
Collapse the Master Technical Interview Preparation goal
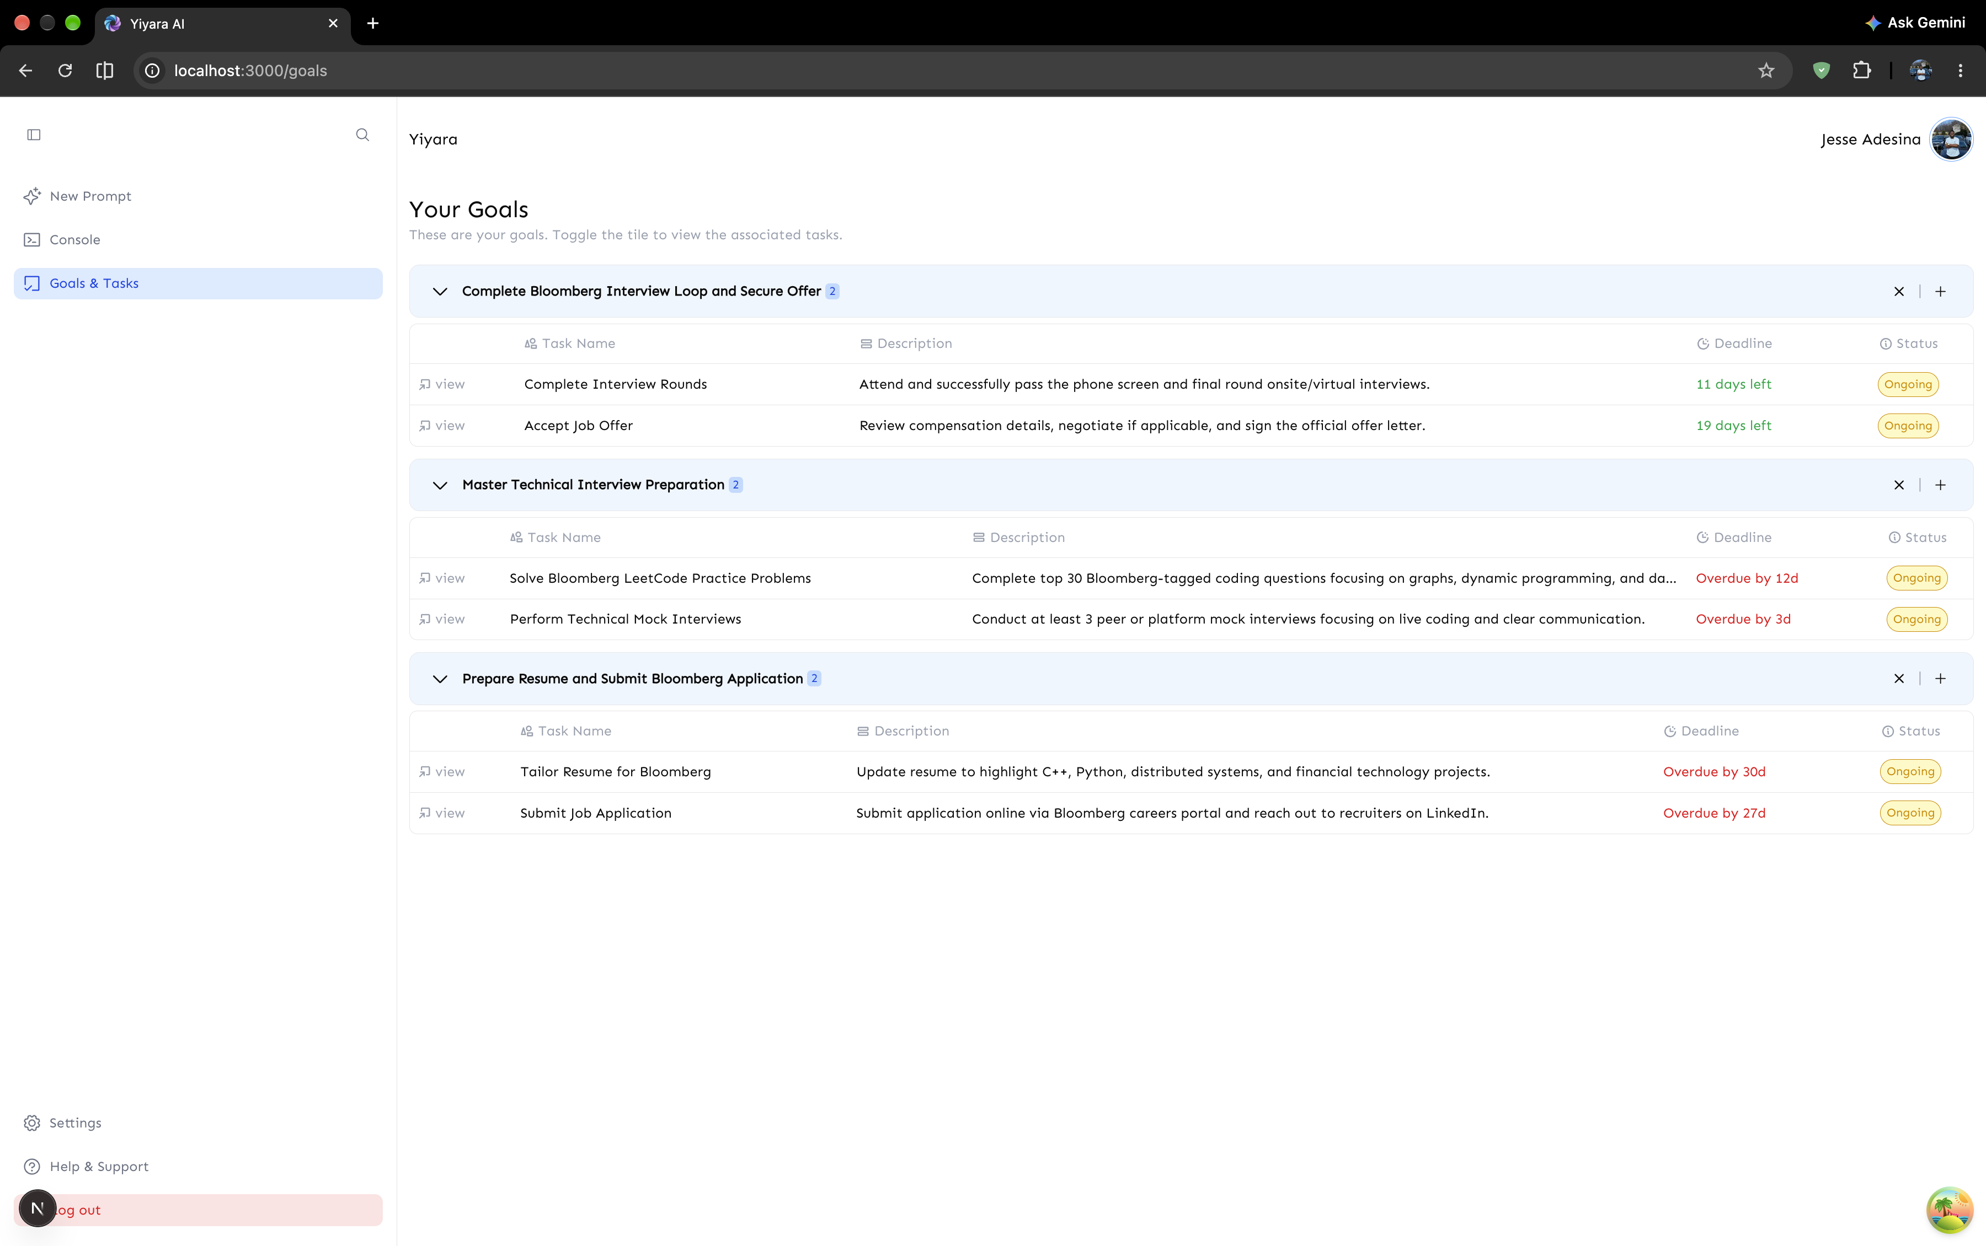(x=440, y=485)
